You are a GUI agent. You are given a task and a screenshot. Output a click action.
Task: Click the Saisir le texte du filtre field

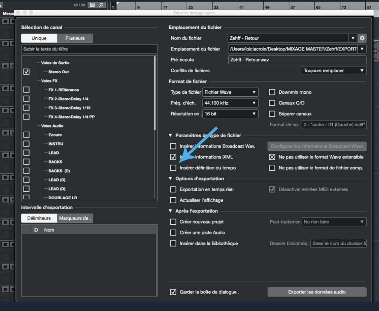coord(89,49)
